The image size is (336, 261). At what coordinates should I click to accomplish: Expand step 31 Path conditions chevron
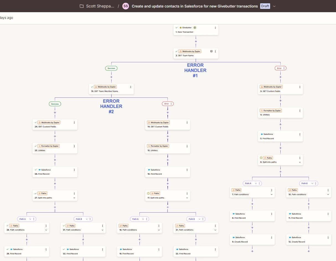(x=102, y=230)
